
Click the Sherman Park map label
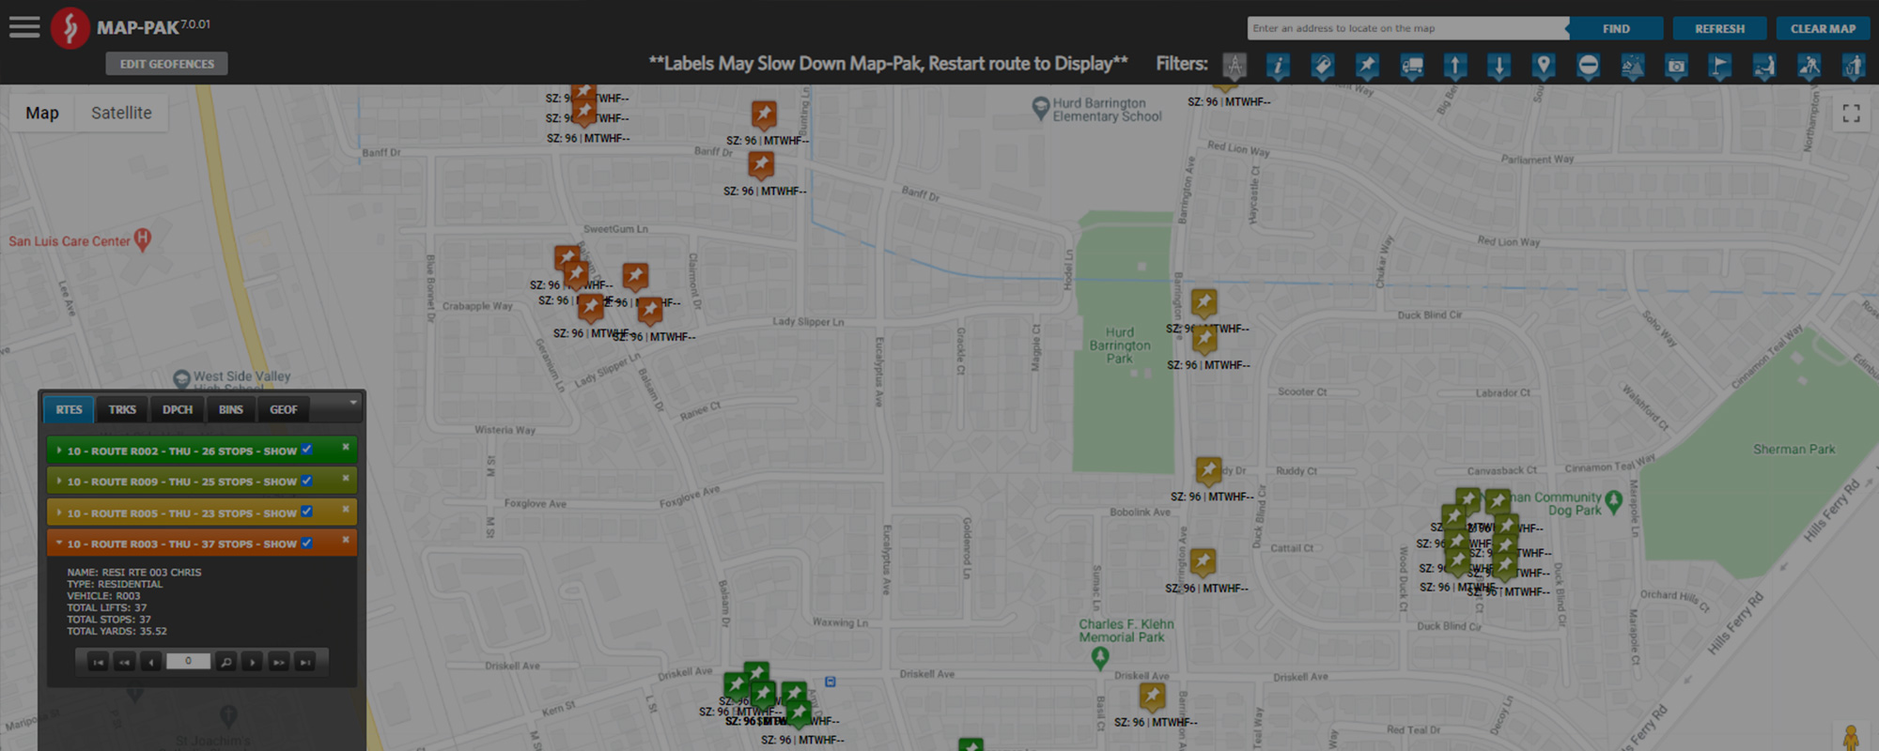coord(1794,450)
